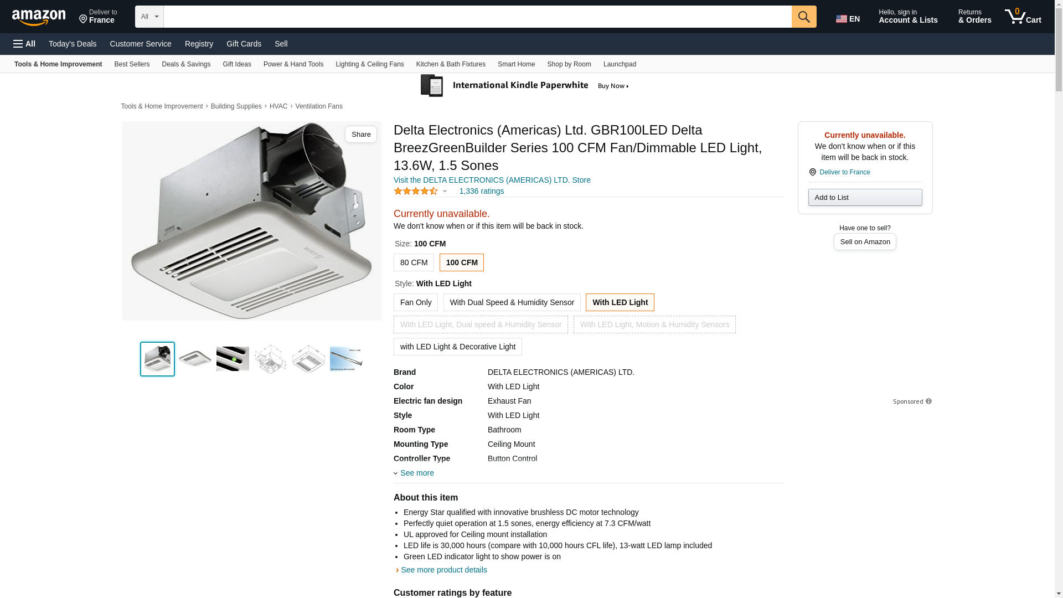Click the main search input field
The image size is (1063, 598).
[x=477, y=17]
